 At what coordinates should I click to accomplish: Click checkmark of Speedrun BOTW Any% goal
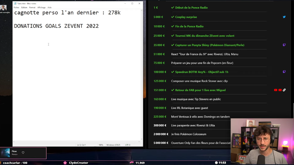(x=172, y=72)
